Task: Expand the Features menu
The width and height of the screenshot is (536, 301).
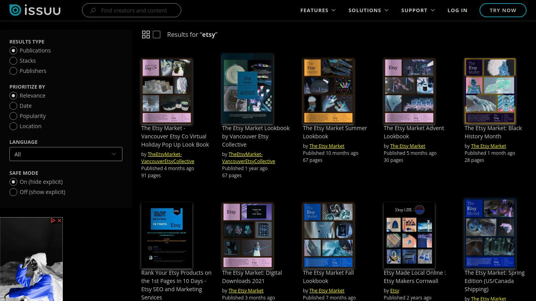Action: pyautogui.click(x=318, y=10)
